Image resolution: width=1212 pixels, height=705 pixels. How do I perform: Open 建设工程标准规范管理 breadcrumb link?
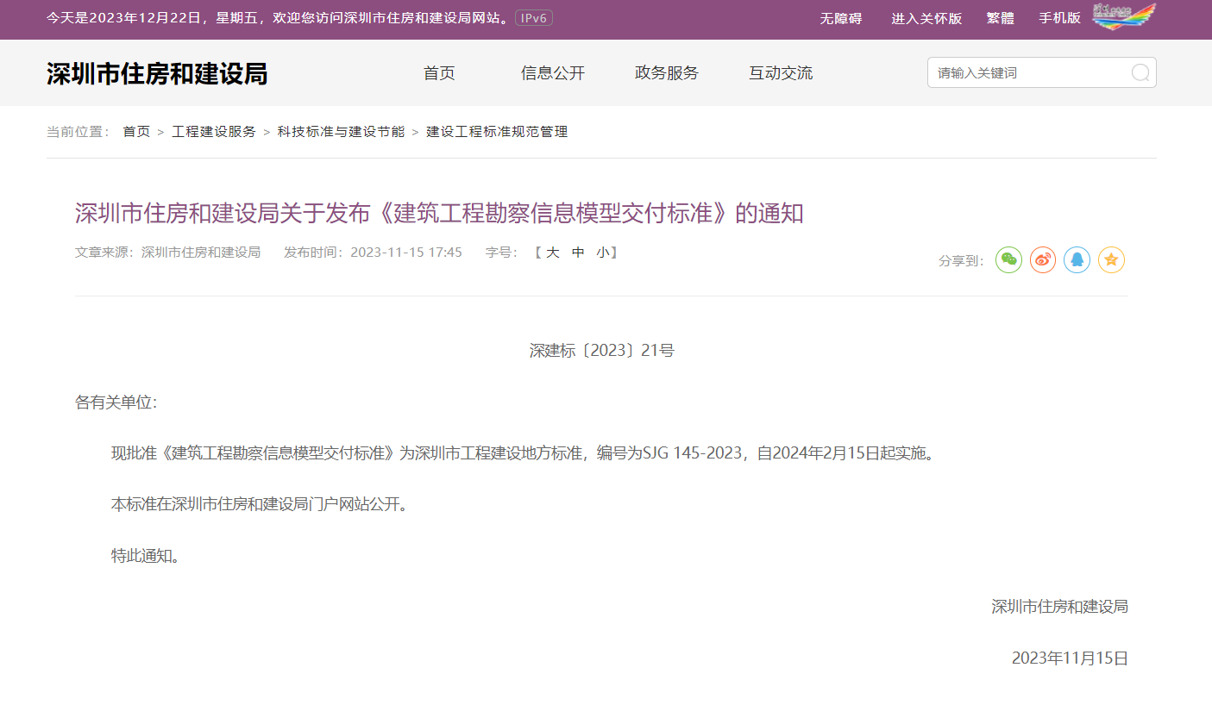pyautogui.click(x=497, y=132)
